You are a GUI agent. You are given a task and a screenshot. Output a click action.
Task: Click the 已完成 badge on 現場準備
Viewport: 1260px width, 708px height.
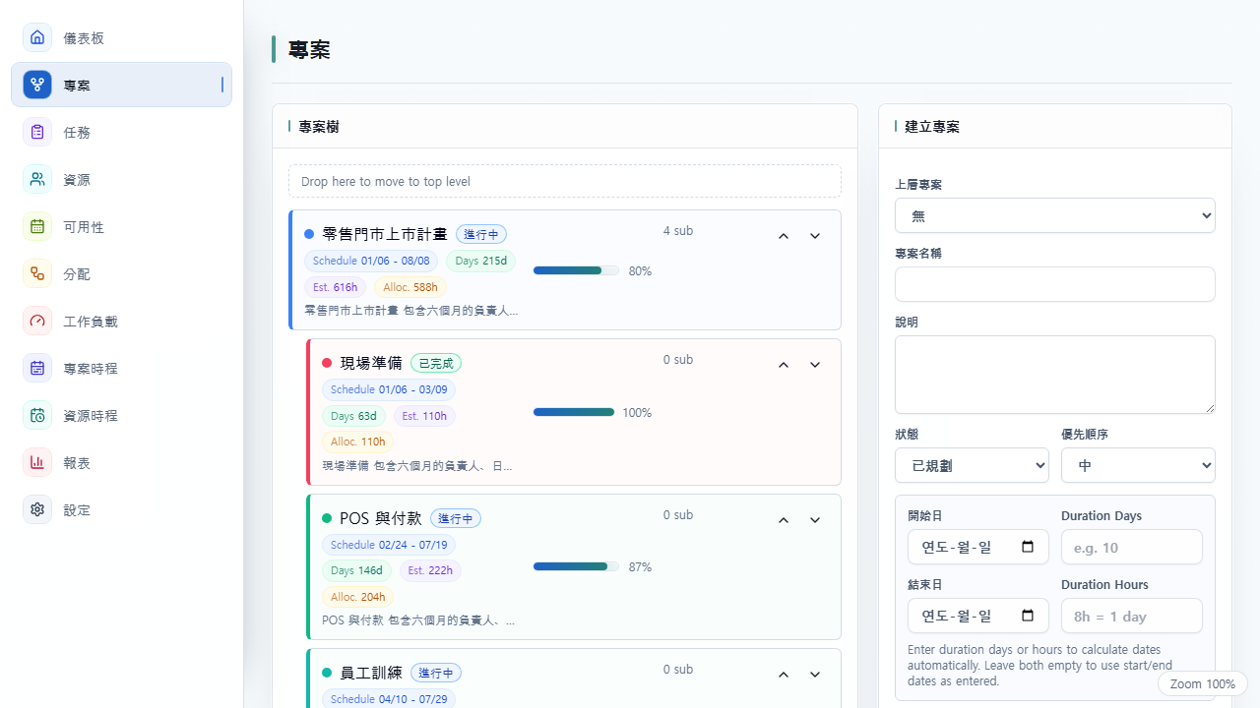436,363
